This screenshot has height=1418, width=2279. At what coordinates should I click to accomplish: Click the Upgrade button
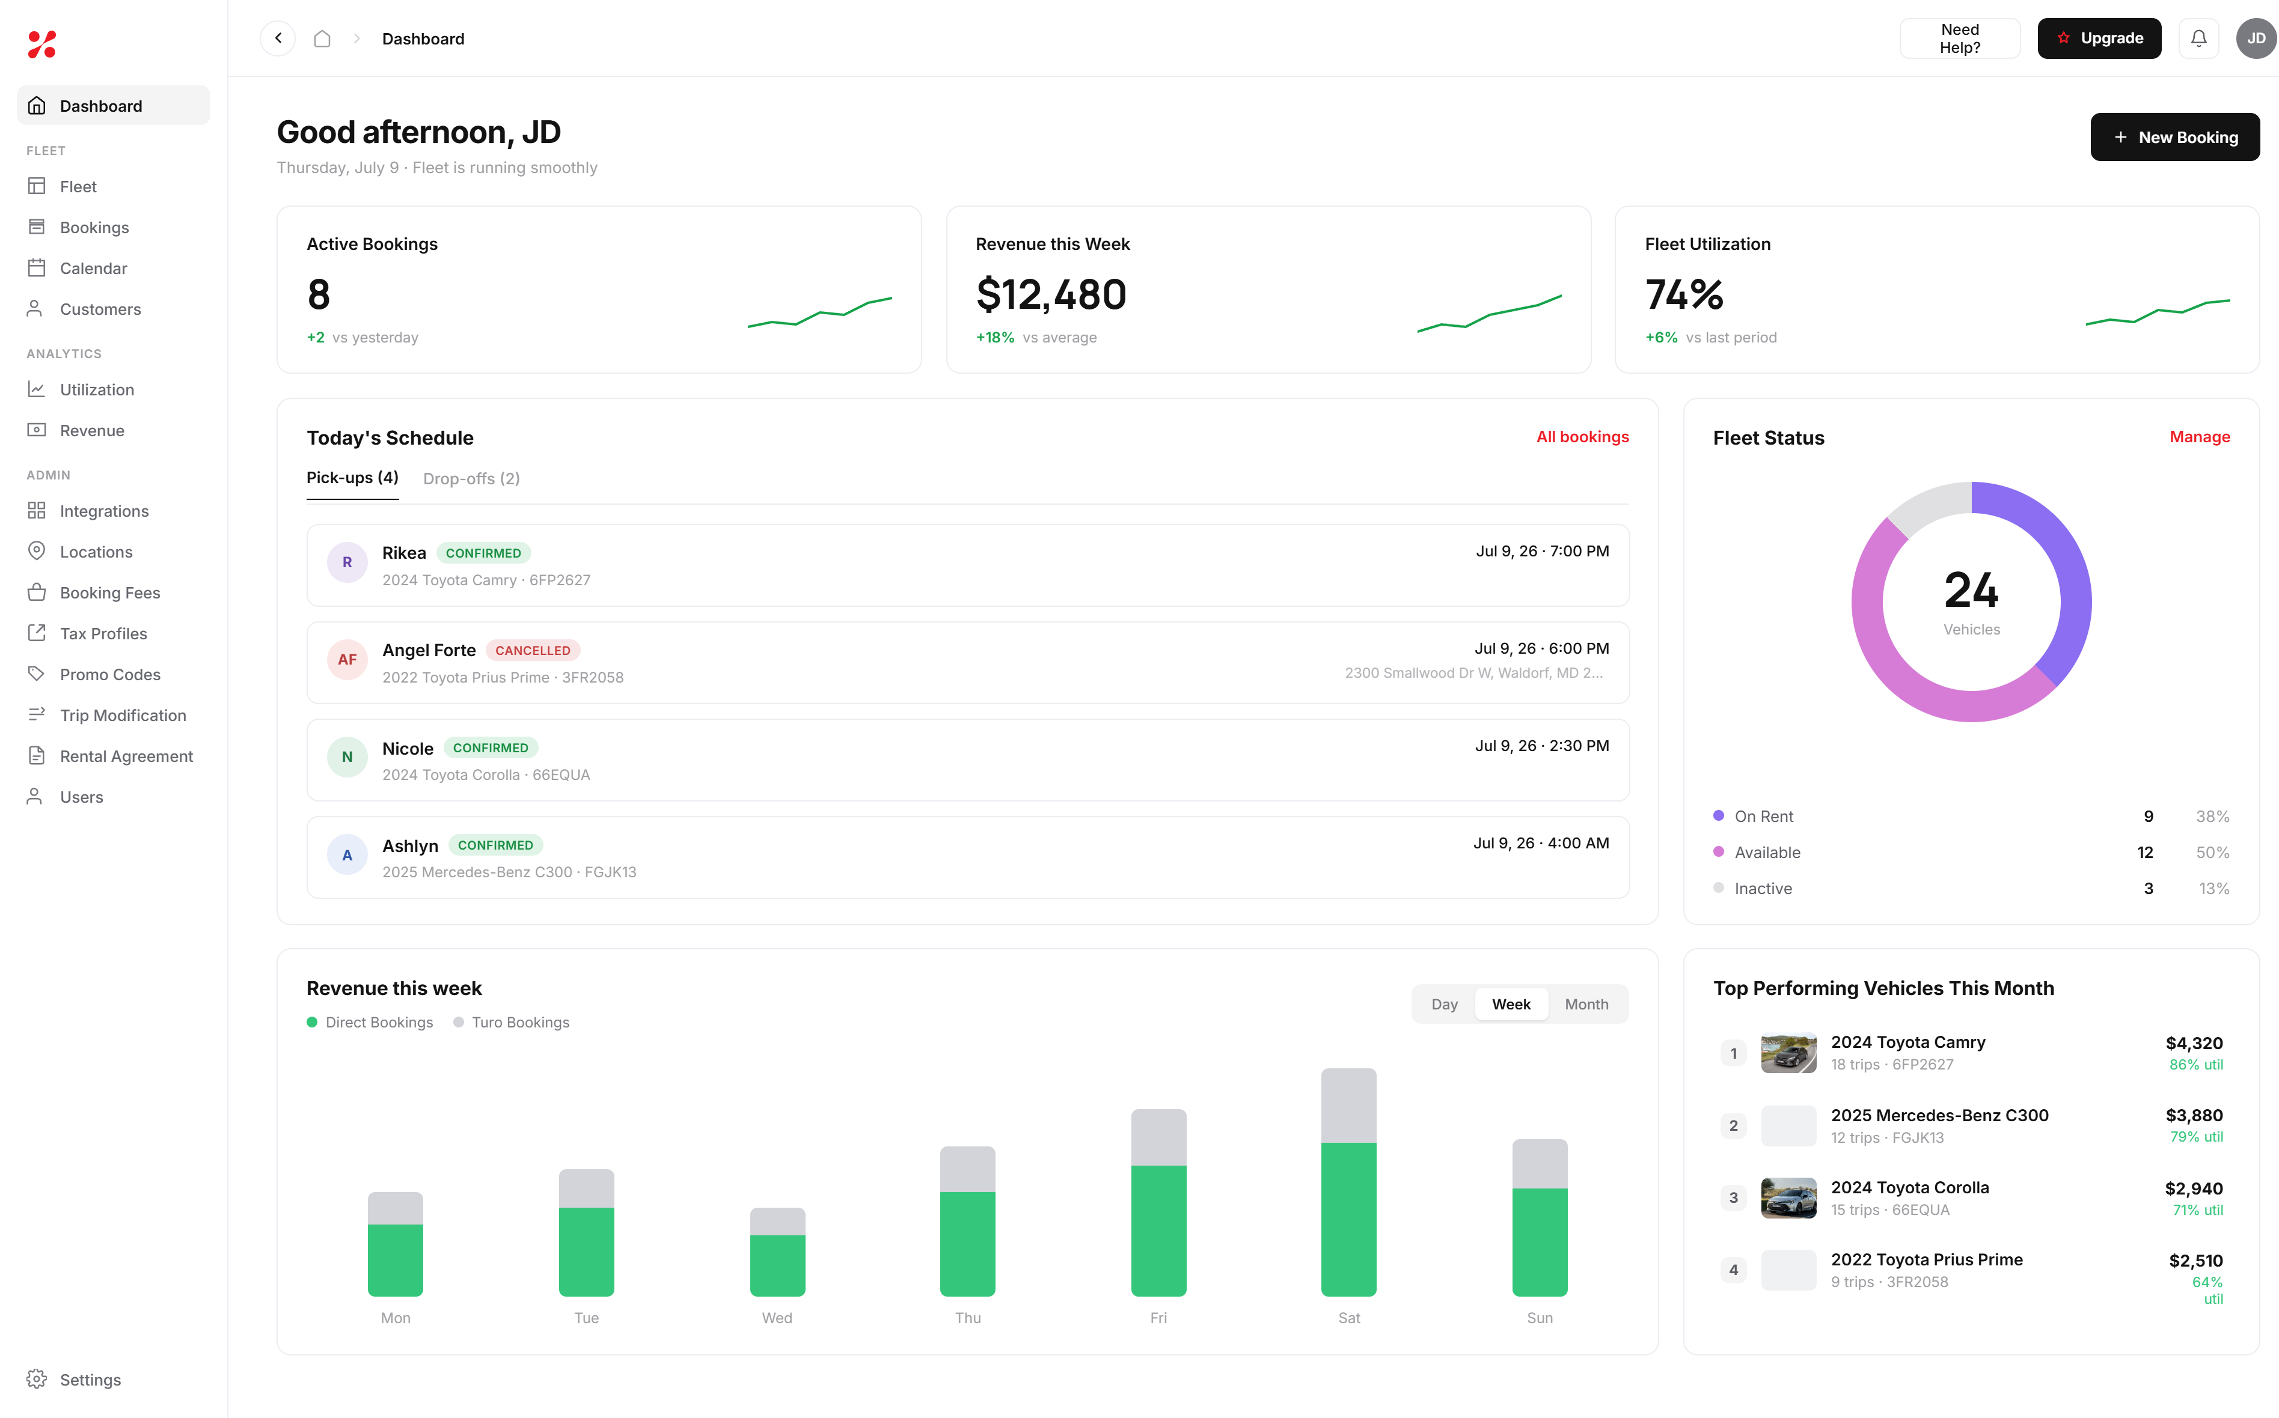point(2099,38)
